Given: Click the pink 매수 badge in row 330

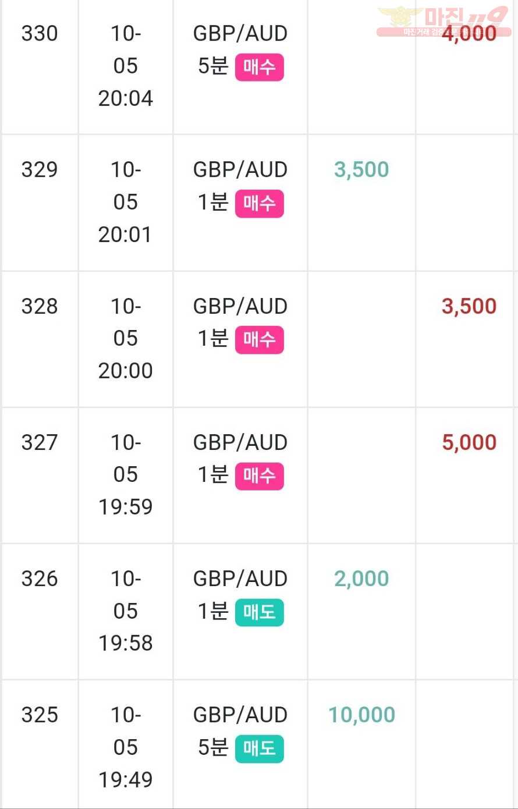Looking at the screenshot, I should (x=259, y=67).
